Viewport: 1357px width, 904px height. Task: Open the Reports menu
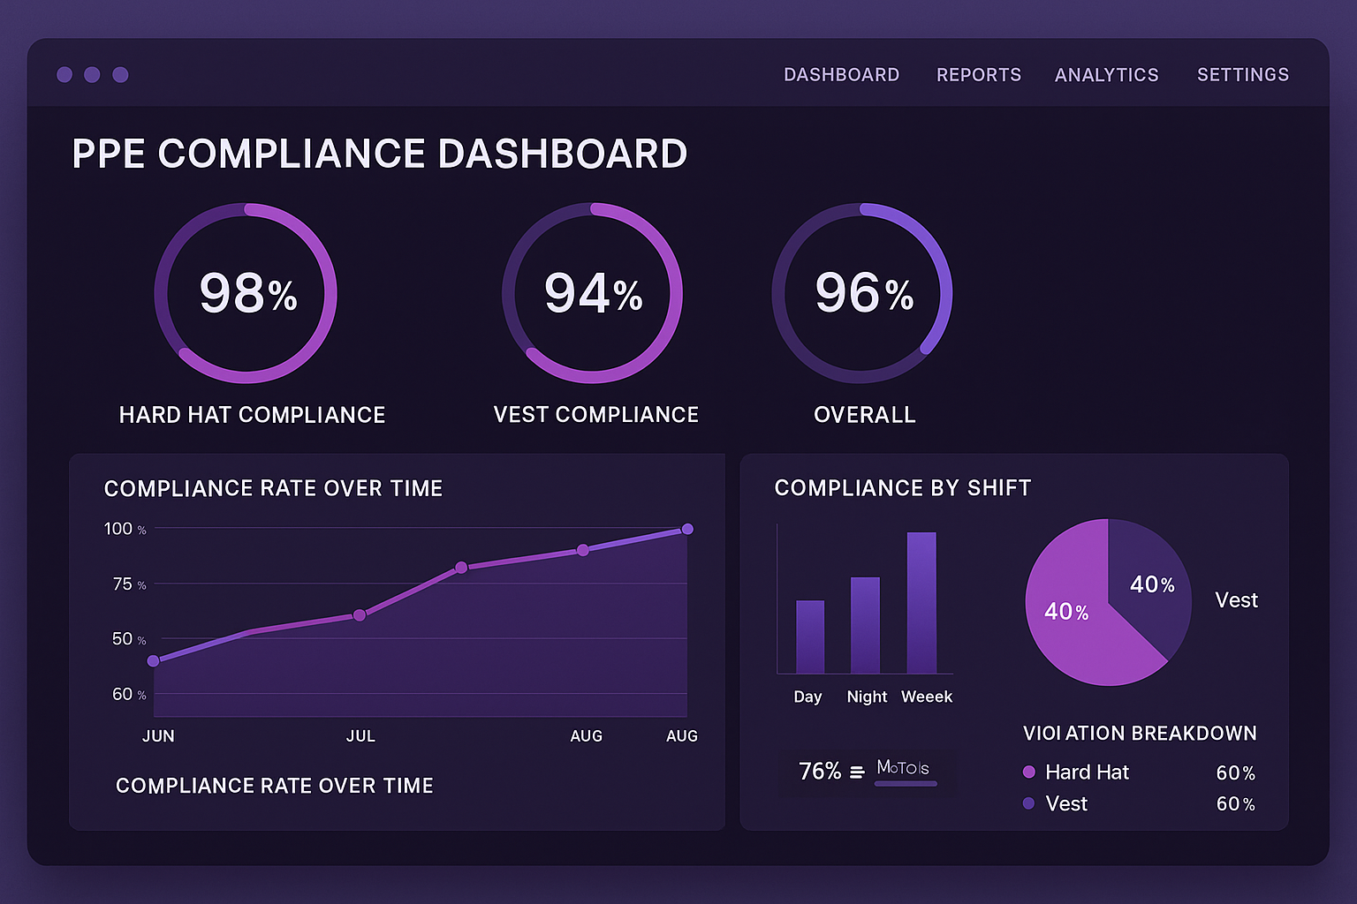point(978,75)
